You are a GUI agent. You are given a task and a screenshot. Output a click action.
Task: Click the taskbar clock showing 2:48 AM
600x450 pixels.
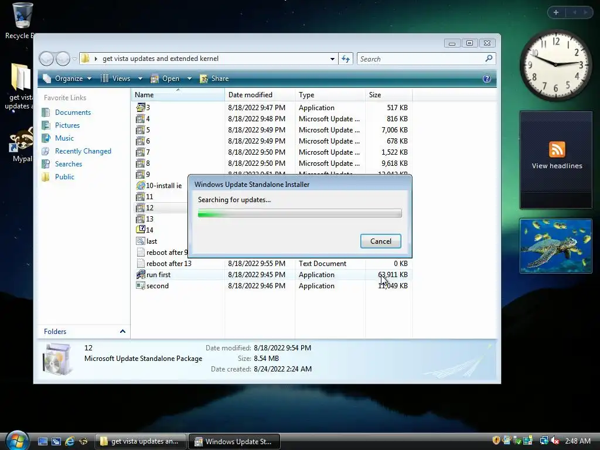tap(577, 441)
